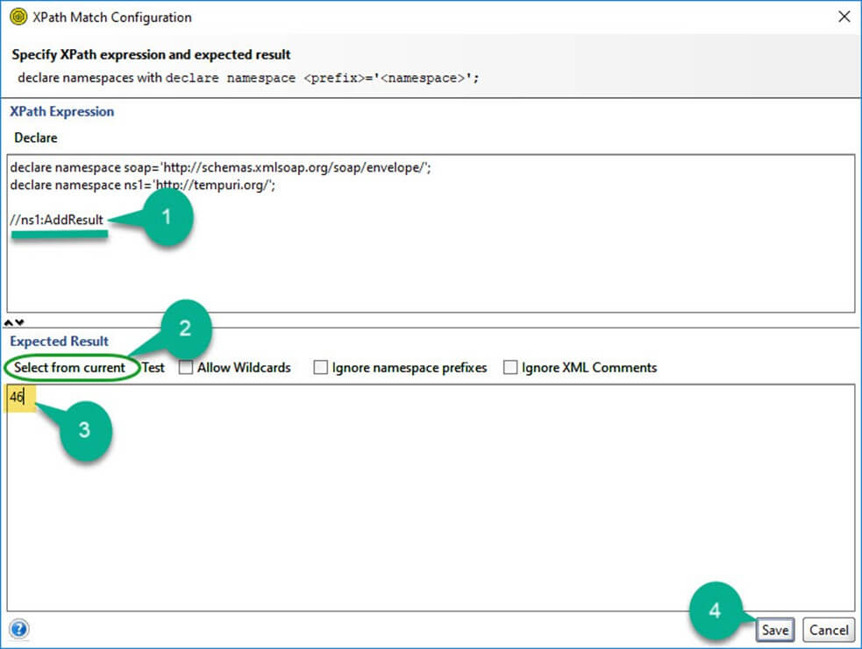The width and height of the screenshot is (862, 649).
Task: Click the green callout marker numbered 4
Action: tap(715, 611)
